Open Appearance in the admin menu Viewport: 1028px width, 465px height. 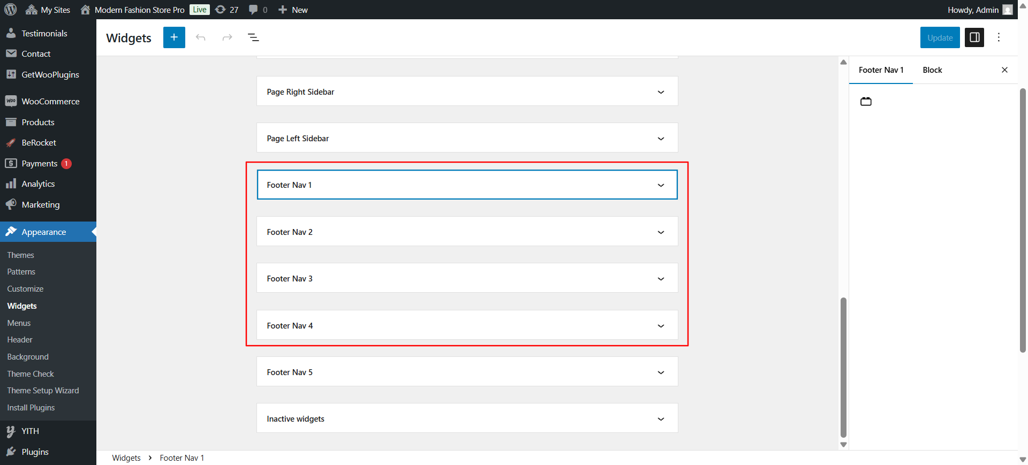[x=48, y=232]
